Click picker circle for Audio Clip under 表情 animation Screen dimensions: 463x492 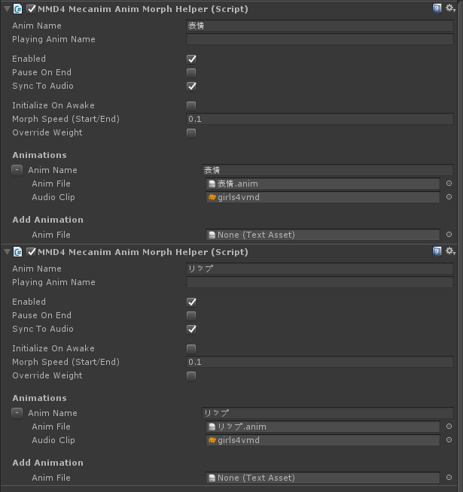(449, 197)
